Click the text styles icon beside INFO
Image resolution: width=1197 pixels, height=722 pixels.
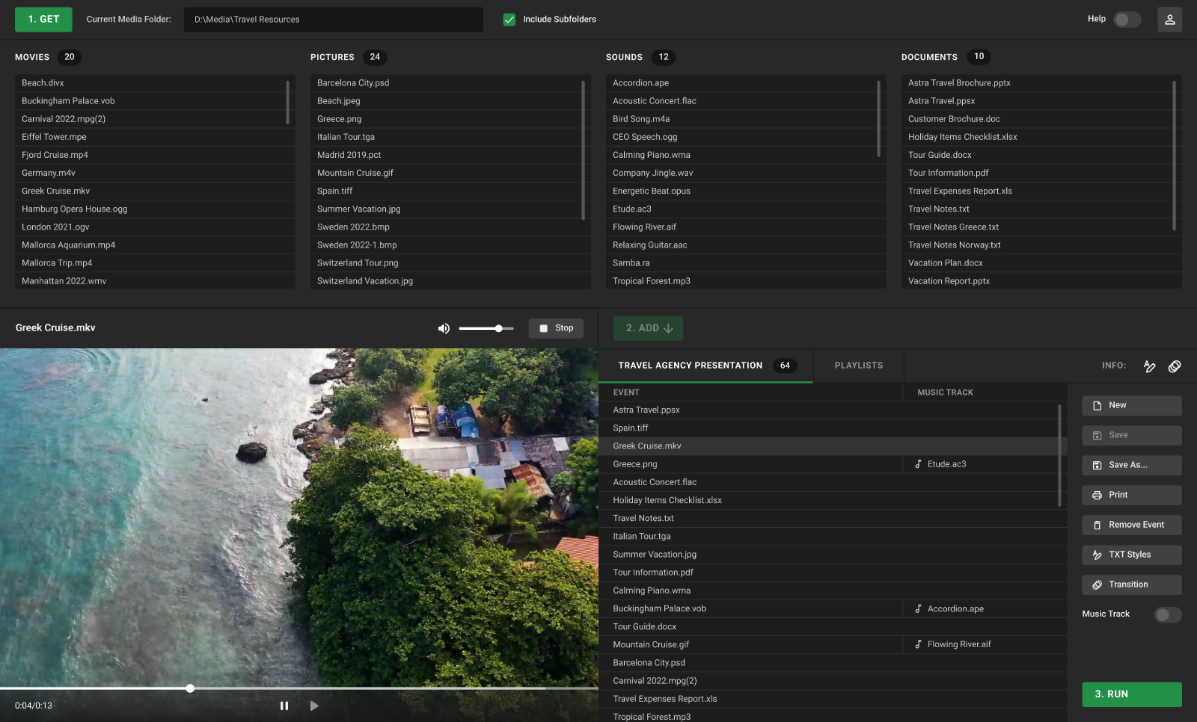[1149, 366]
